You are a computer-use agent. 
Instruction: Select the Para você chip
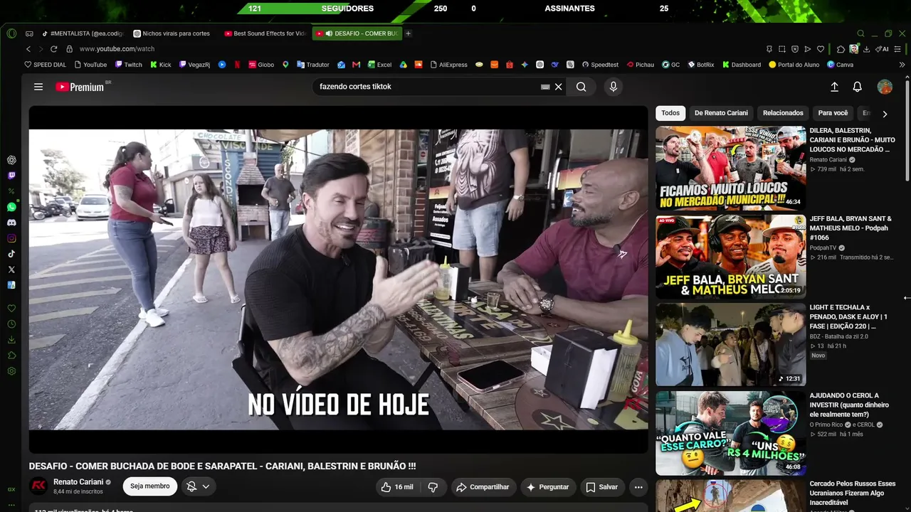833,113
